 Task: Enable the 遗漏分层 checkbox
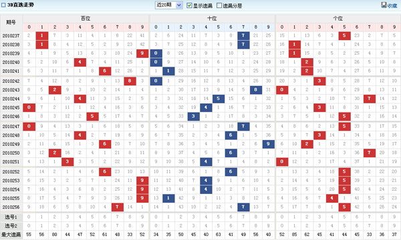[219, 5]
